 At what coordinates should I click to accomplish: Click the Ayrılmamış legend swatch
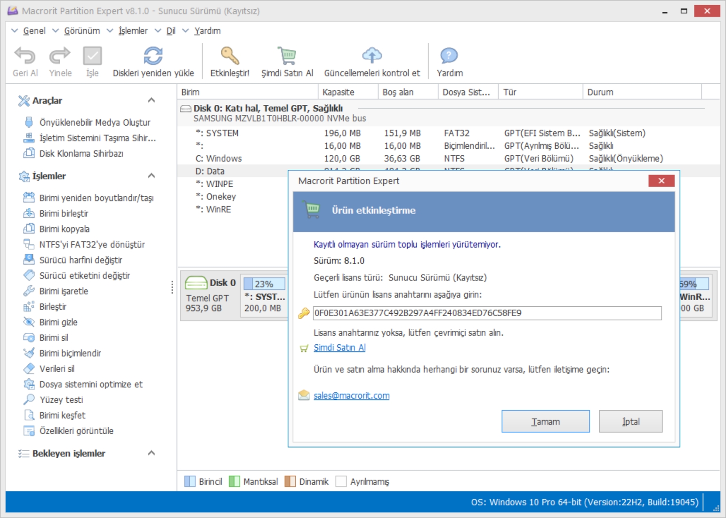[x=341, y=481]
